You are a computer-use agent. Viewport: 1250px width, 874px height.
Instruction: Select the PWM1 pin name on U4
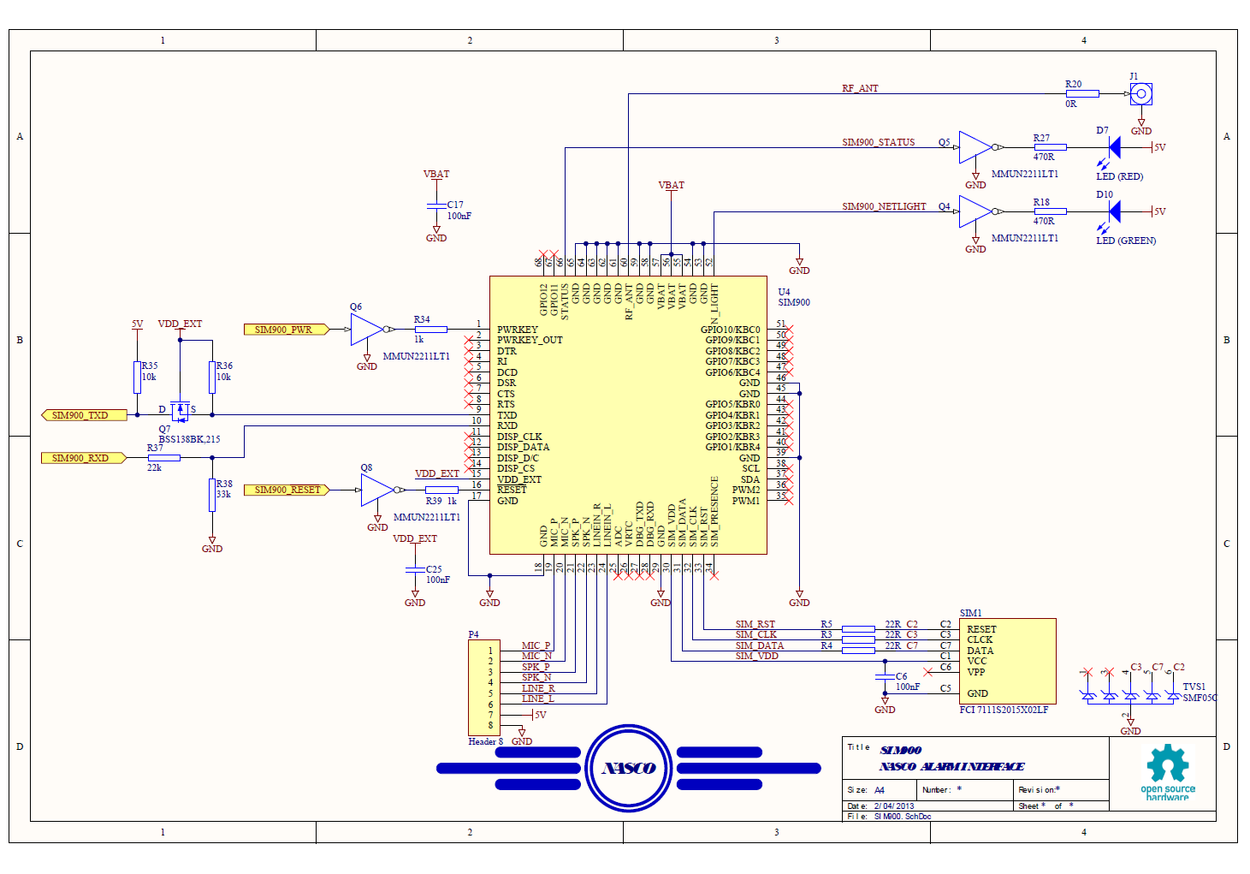point(746,501)
